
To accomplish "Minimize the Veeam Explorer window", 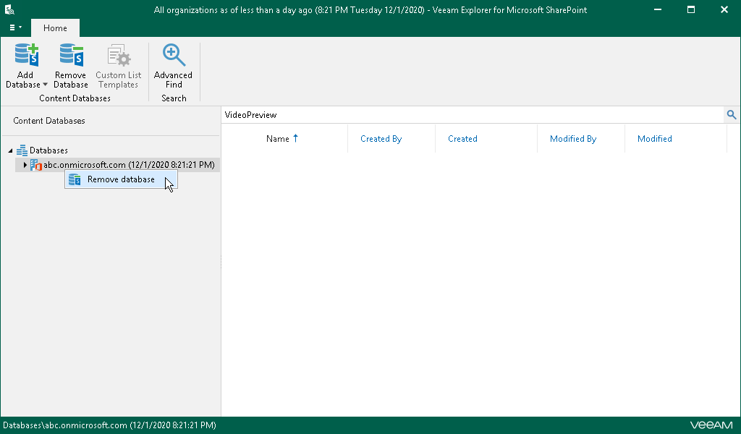I will [x=657, y=9].
